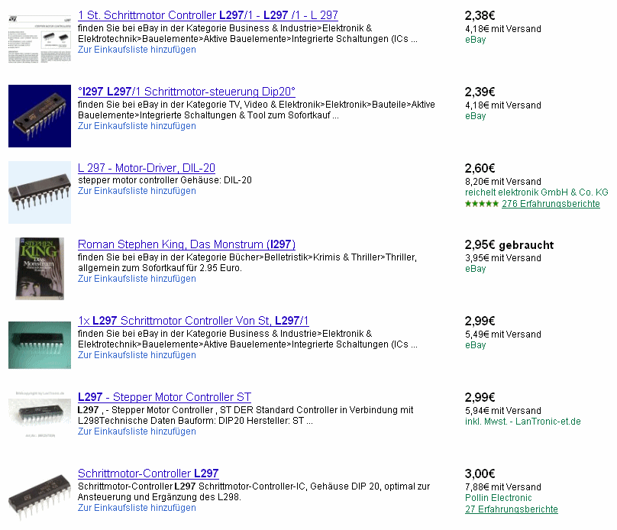Open '1x L297 Schrittmotor Controller Von St' listing
Screen dimensions: 617x530
click(193, 321)
